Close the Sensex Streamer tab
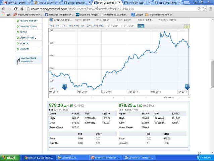Image resolution: width=214 pixels, height=161 pixels. coord(89,3)
